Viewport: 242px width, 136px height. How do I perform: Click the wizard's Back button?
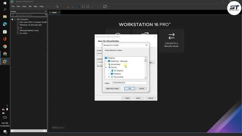127,98
